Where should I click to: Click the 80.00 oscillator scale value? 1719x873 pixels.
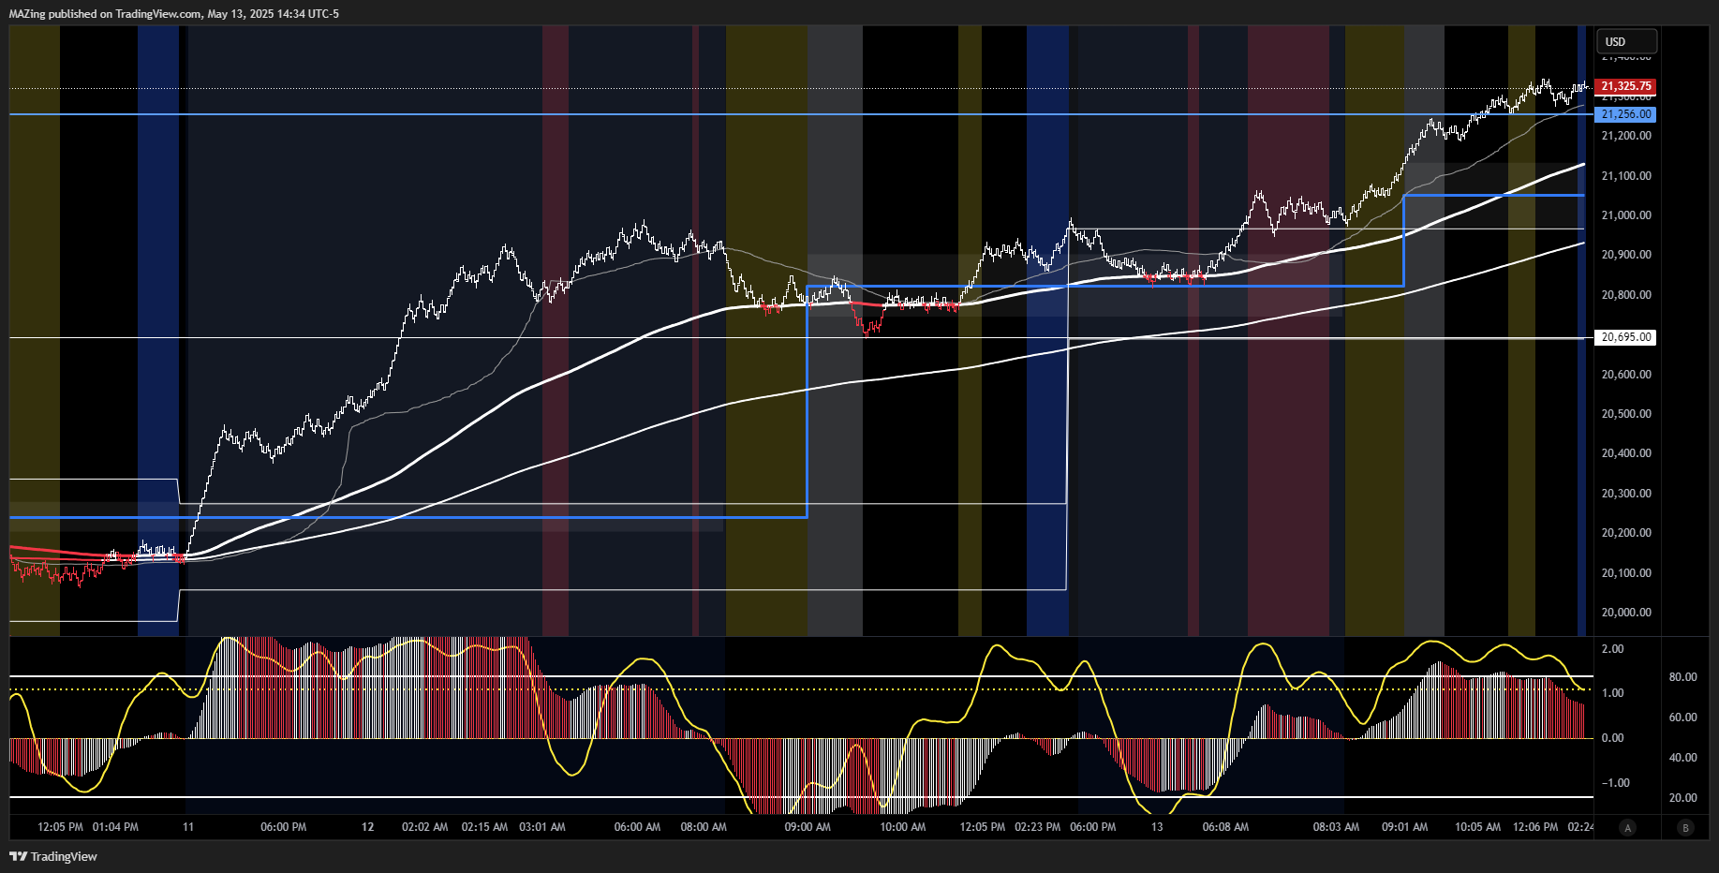pyautogui.click(x=1682, y=677)
